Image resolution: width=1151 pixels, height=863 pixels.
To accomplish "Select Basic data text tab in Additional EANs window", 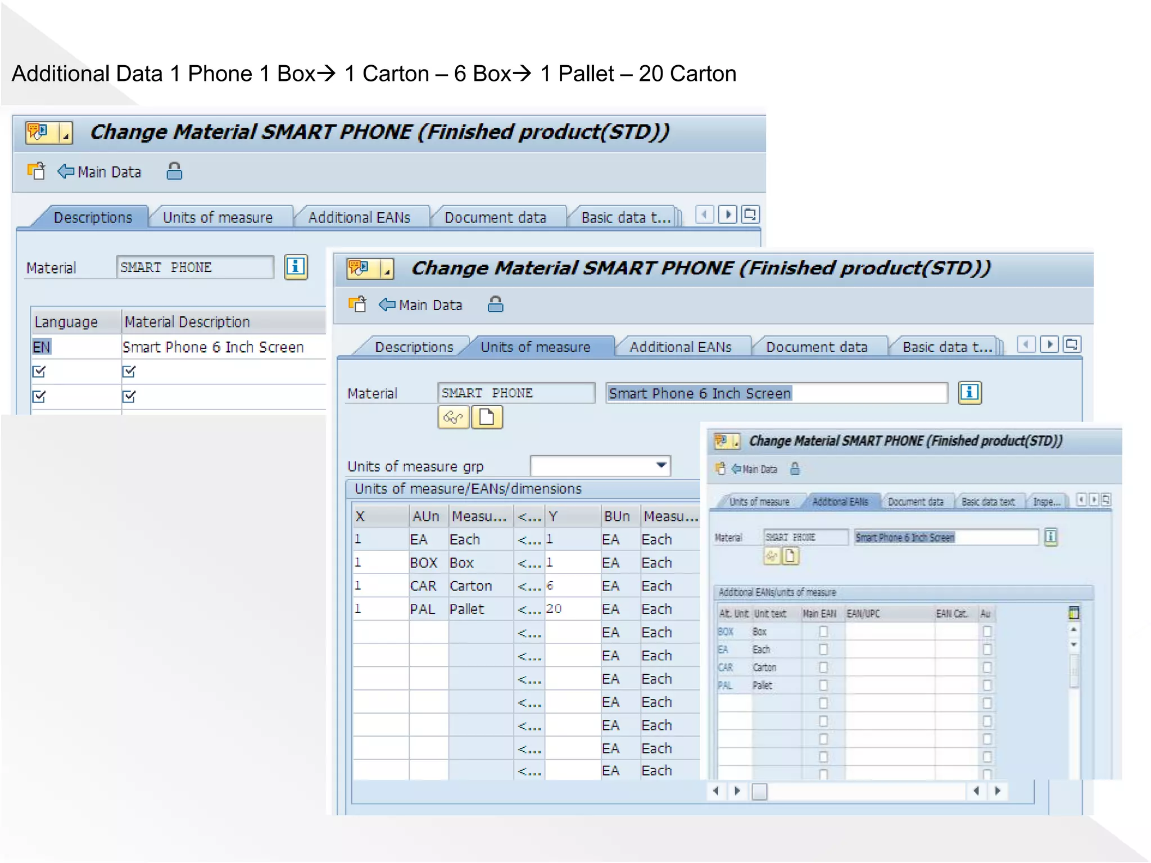I will (x=988, y=502).
